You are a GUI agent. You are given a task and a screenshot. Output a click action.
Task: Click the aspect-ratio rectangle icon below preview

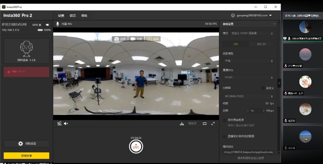[x=205, y=123]
